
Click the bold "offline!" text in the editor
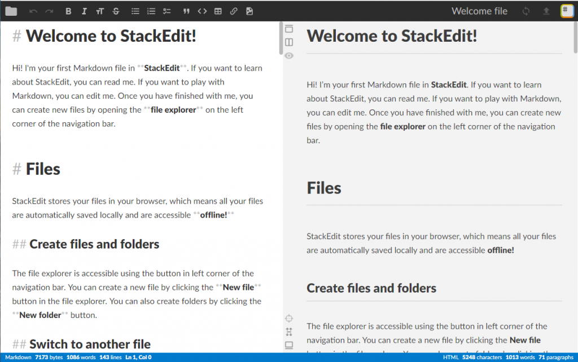coord(213,215)
